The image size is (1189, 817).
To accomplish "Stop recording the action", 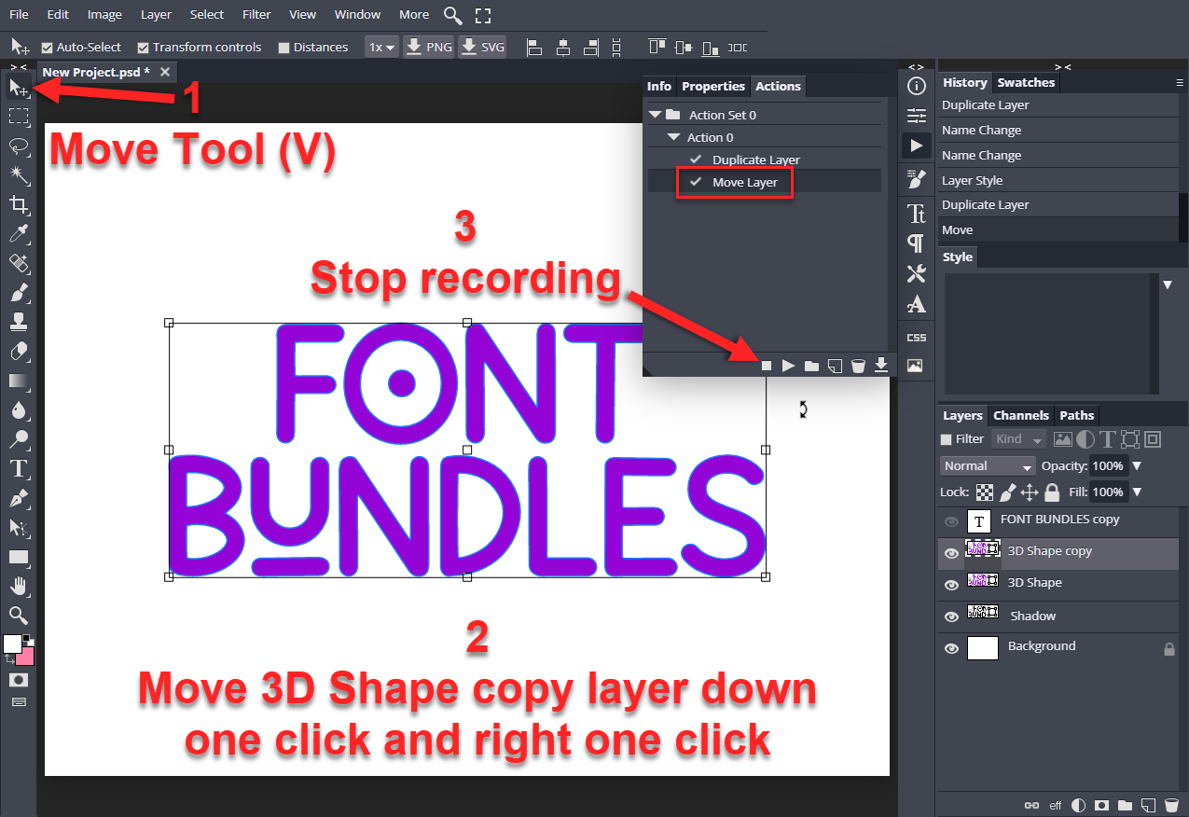I will [x=767, y=366].
